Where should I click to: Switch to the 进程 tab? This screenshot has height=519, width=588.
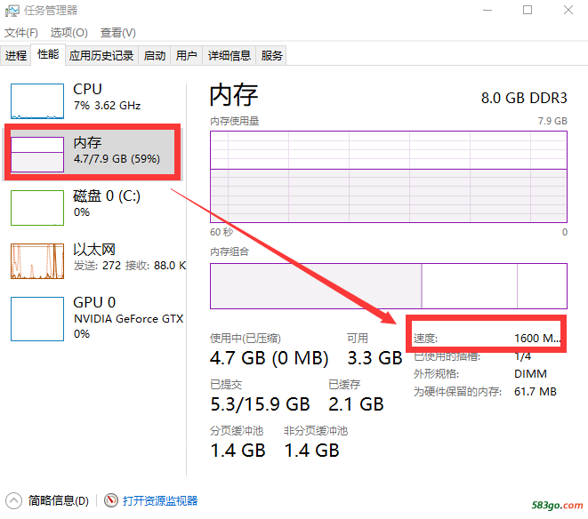click(x=16, y=55)
